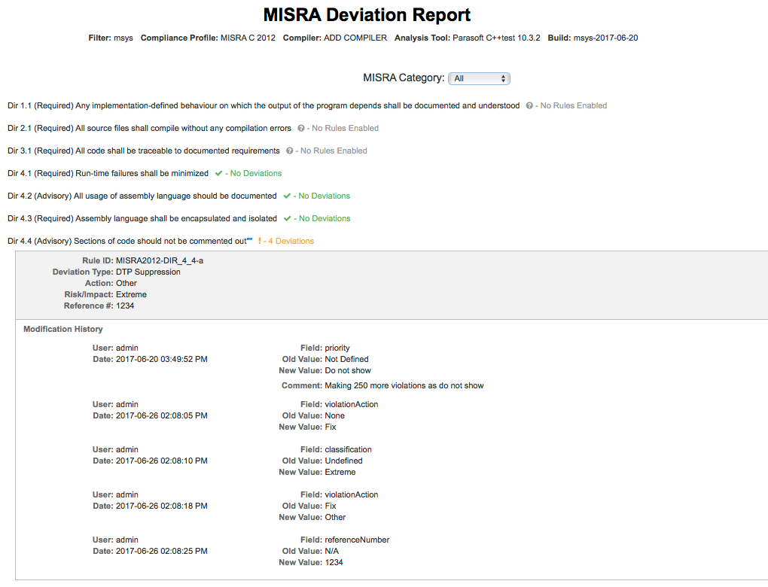The height and width of the screenshot is (587, 768).
Task: Click Compiler value ADD COMPILER
Action: (355, 38)
